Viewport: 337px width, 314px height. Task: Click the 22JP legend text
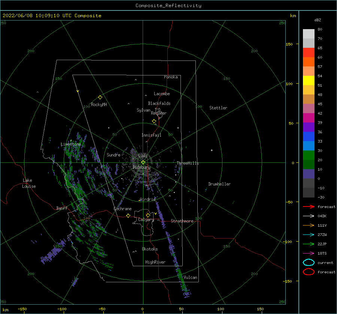[322, 244]
